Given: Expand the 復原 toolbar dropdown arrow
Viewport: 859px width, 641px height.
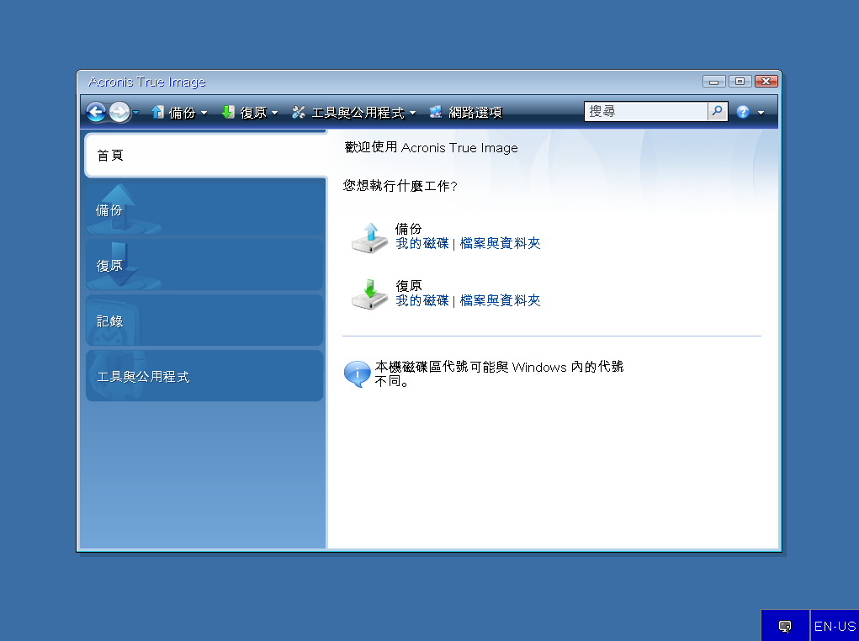Looking at the screenshot, I should (x=274, y=113).
